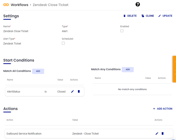The image size is (176, 140).
Task: Click the Delete trash icon in Settings
Action: click(x=125, y=16)
